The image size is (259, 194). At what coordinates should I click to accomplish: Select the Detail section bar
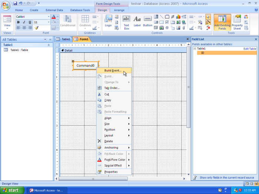[x=123, y=51]
